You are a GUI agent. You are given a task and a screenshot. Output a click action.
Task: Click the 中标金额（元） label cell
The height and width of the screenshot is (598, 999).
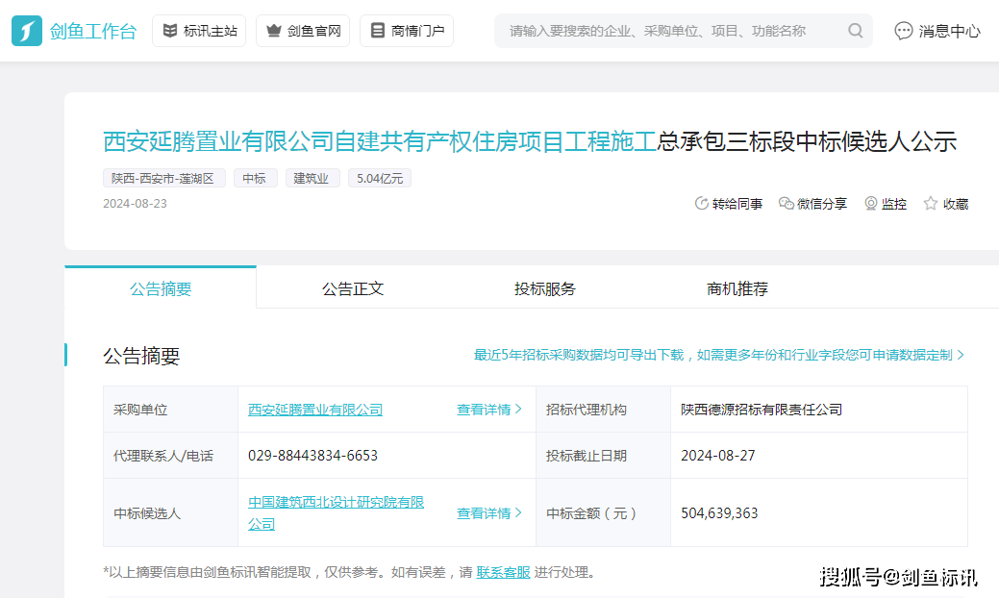(x=604, y=512)
